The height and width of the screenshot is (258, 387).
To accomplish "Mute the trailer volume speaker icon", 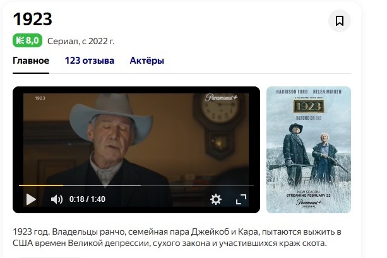I will point(57,199).
